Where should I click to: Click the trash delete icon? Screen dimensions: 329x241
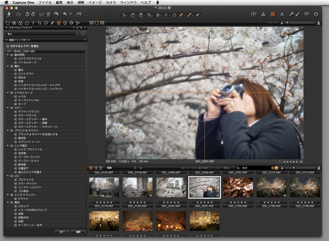(49, 14)
